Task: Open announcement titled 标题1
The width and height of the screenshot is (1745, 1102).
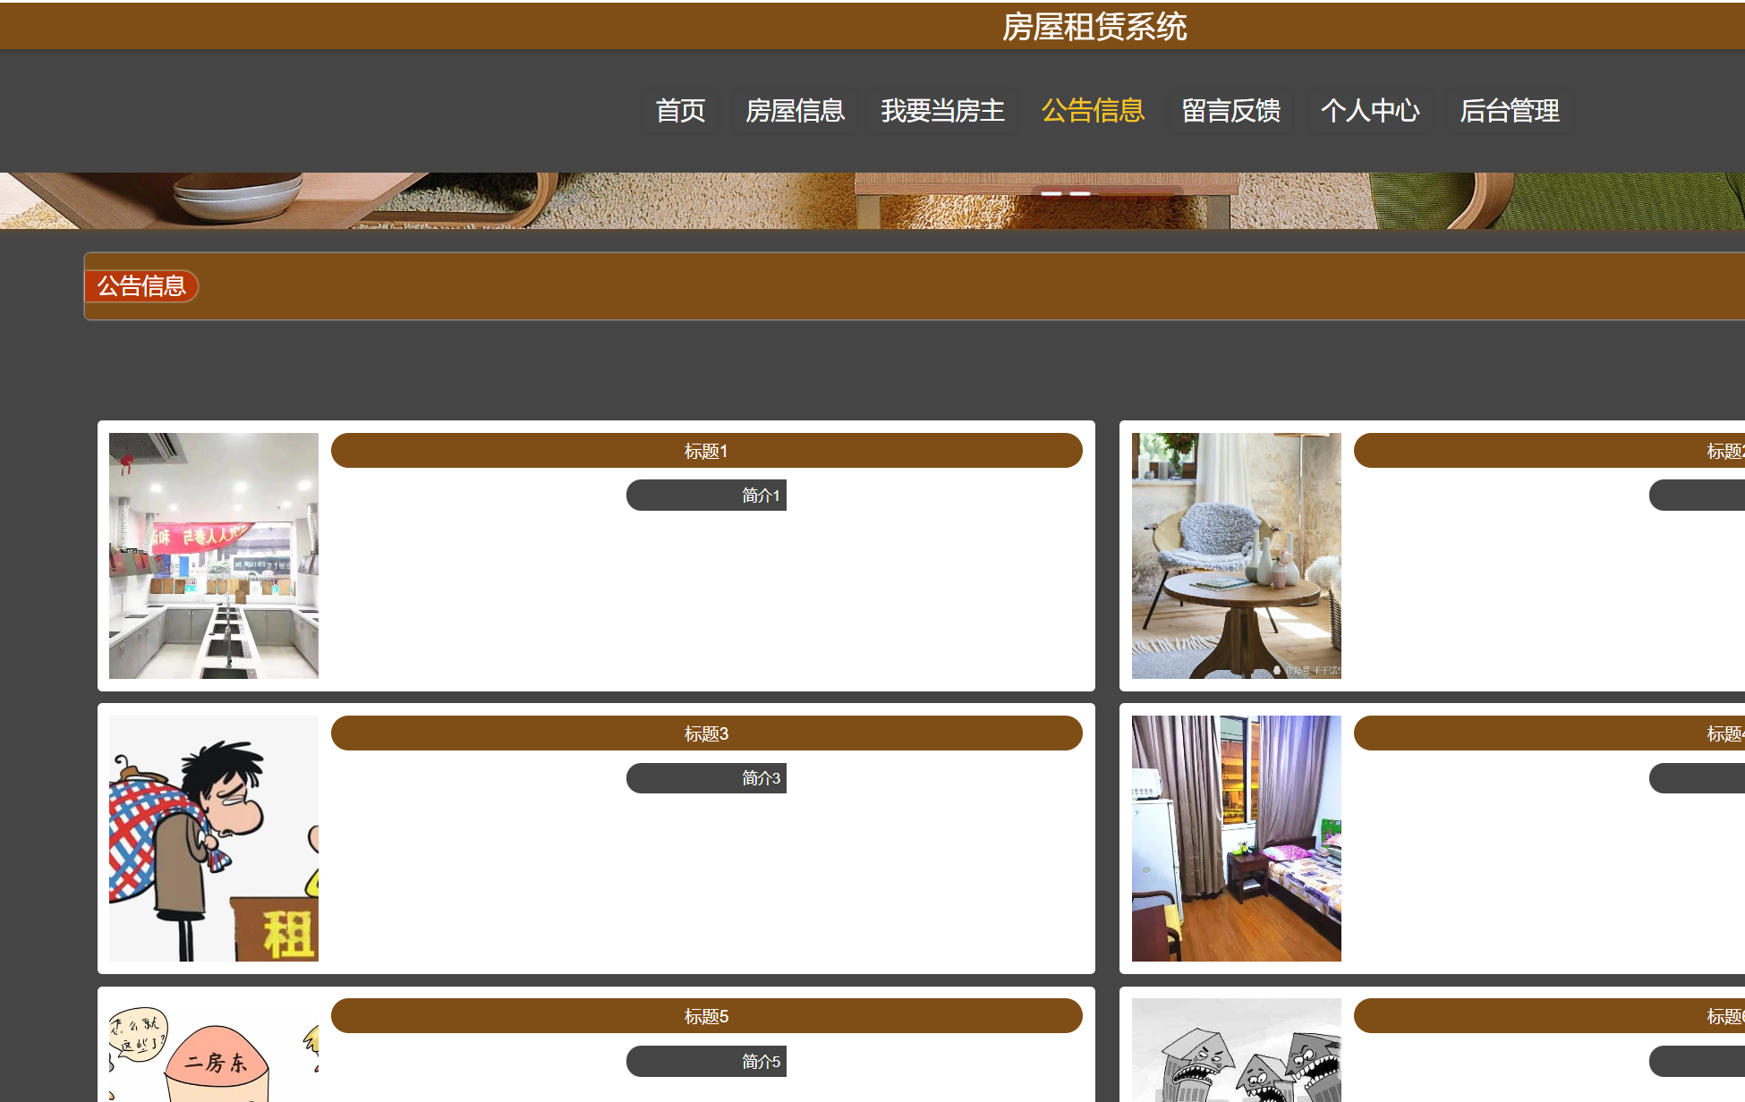Action: [706, 451]
